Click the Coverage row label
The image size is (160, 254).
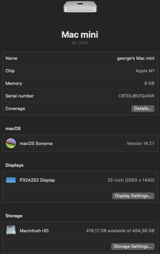pyautogui.click(x=15, y=108)
